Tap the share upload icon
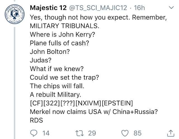The height and width of the screenshot is (139, 179). pos(170,133)
